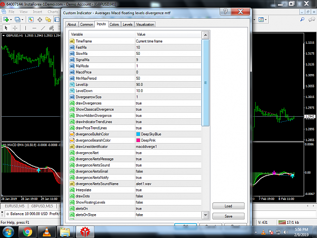Open Google Chrome from taskbar
The width and height of the screenshot is (317, 238).
pyautogui.click(x=27, y=232)
